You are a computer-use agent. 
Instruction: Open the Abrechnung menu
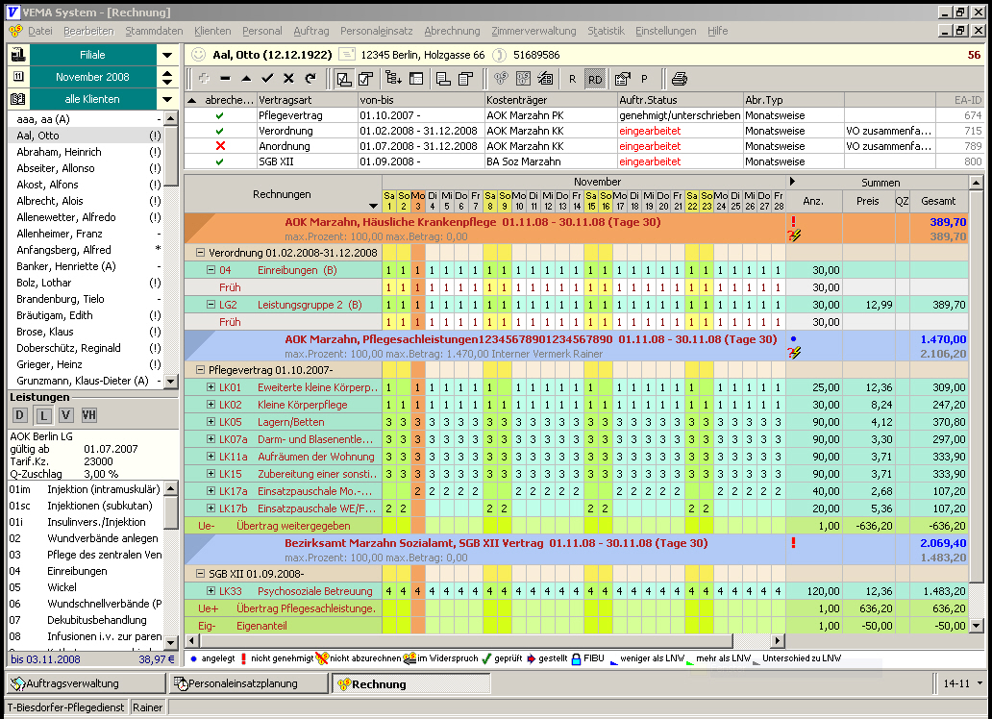coord(452,31)
